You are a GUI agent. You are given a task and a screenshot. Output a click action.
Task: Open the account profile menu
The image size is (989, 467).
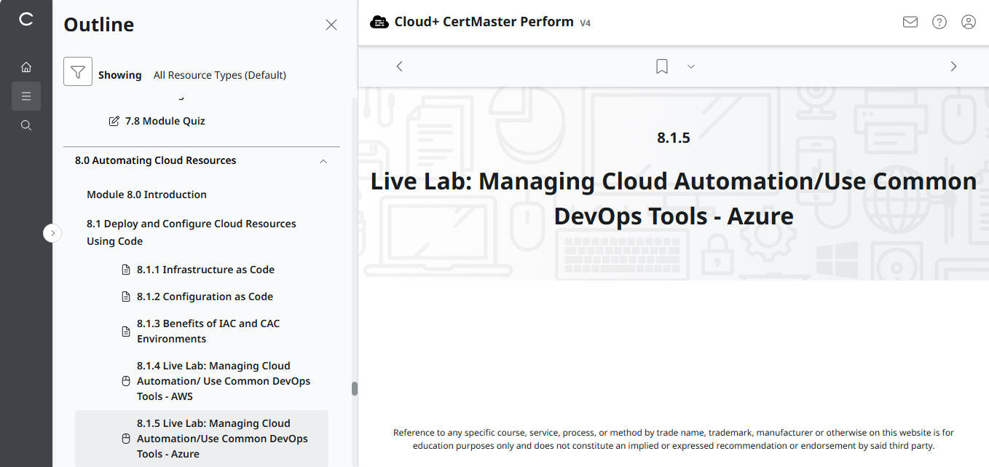pos(968,22)
